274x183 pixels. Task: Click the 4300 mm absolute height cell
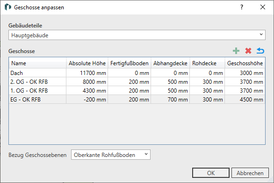[87, 91]
